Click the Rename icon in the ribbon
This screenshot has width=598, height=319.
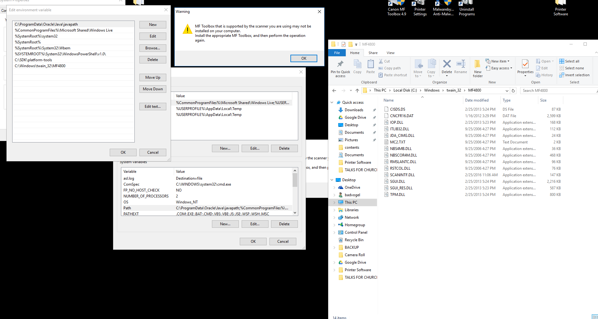pyautogui.click(x=460, y=66)
